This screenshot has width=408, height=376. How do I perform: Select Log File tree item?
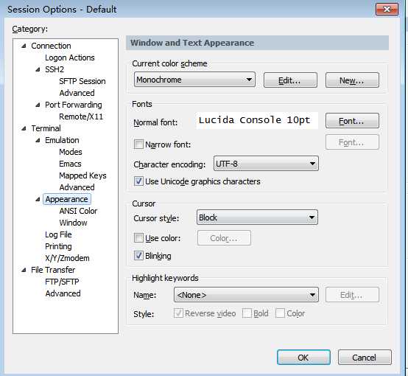click(58, 234)
